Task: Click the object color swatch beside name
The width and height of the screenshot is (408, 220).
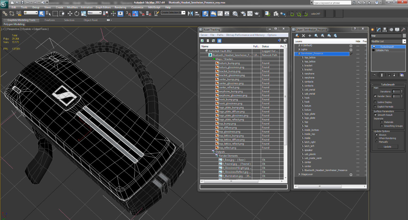Action: click(x=404, y=36)
